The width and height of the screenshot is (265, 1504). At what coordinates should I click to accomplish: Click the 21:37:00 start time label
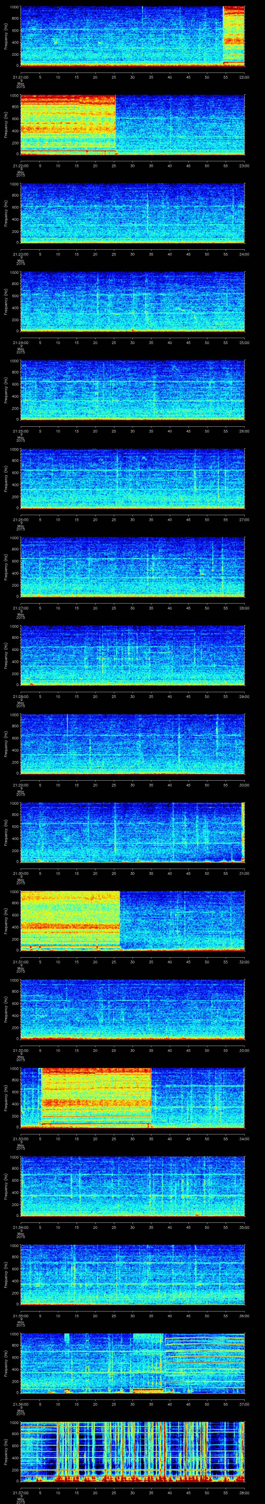pos(20,1493)
